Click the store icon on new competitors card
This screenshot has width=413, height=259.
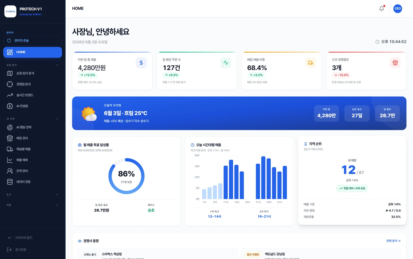pos(395,63)
